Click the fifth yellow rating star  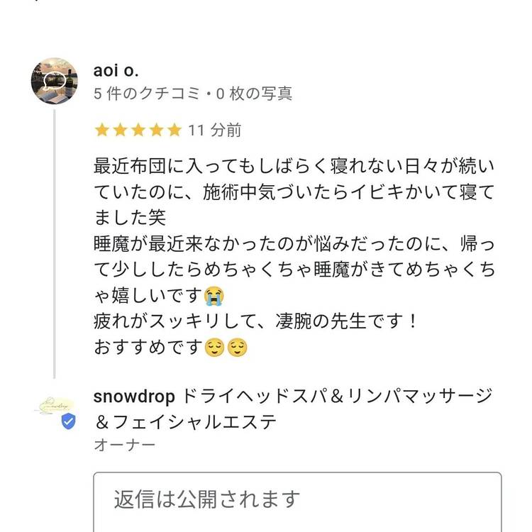174,131
